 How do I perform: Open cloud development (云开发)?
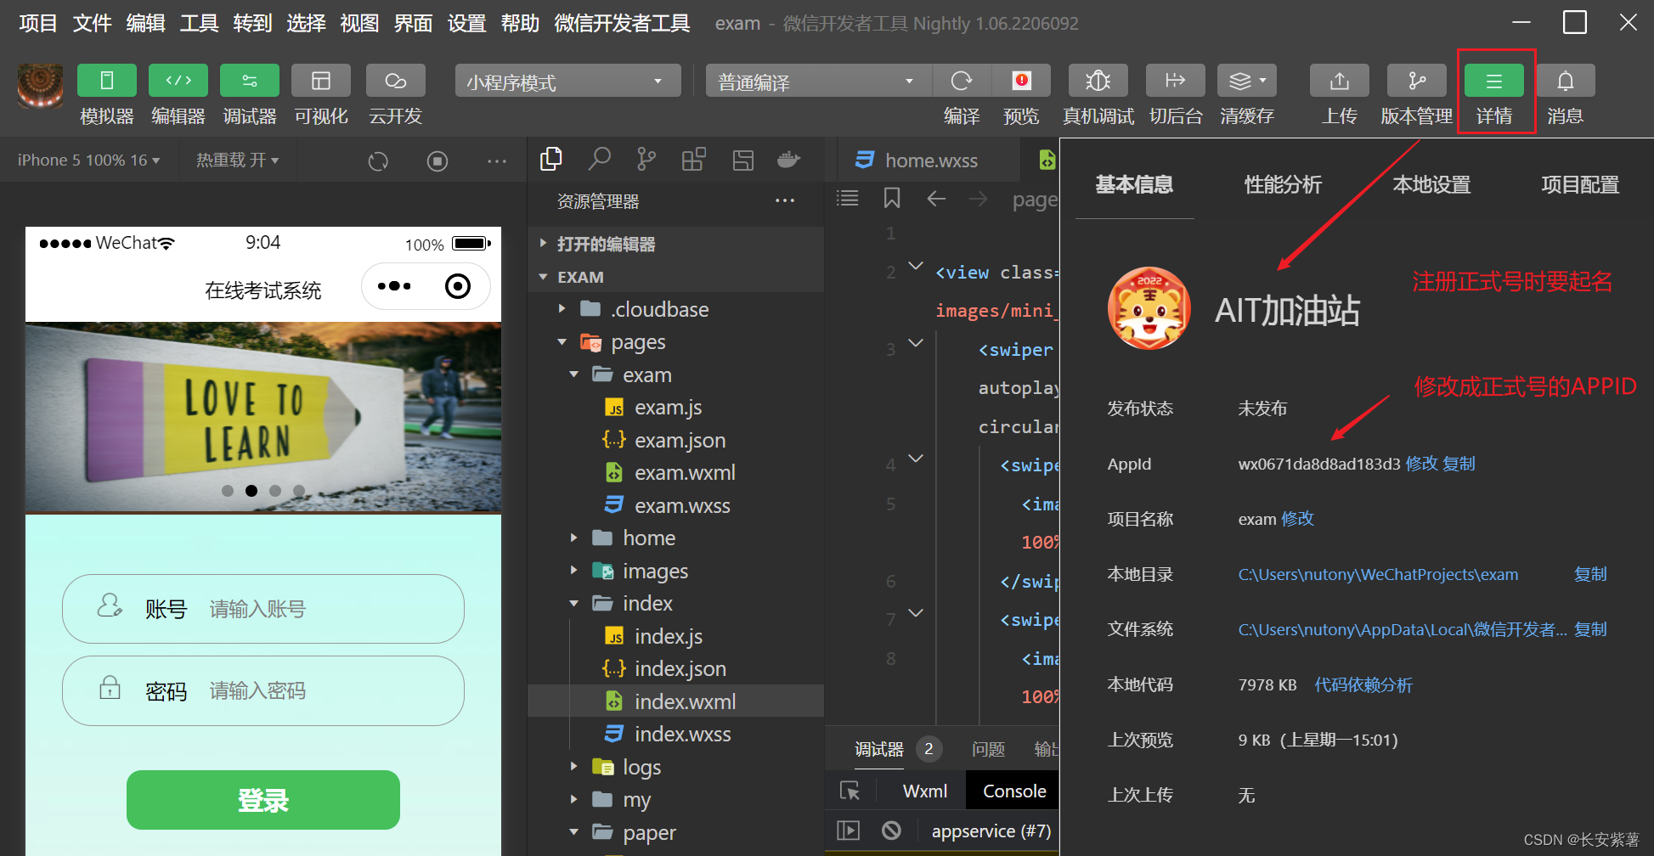tap(396, 81)
